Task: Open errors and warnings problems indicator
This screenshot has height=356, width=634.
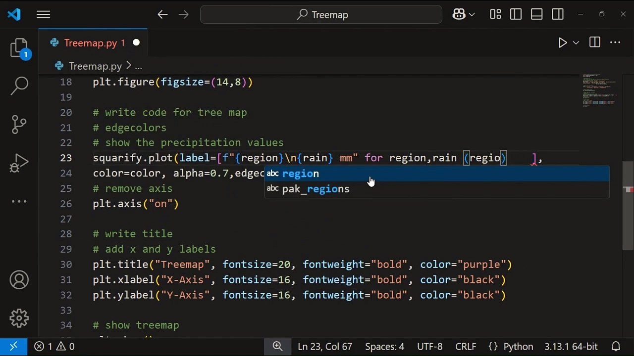Action: point(54,347)
